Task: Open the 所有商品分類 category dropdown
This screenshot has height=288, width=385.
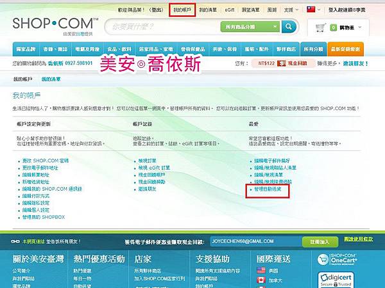Action: [x=250, y=27]
